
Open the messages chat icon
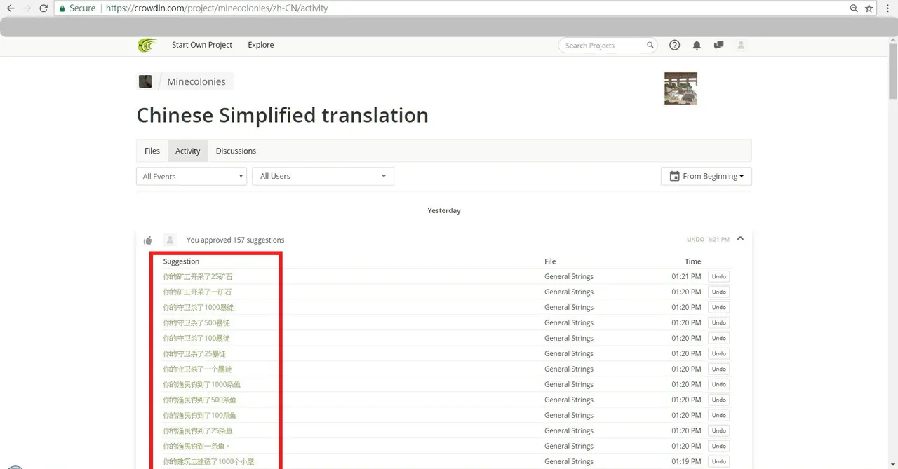718,45
